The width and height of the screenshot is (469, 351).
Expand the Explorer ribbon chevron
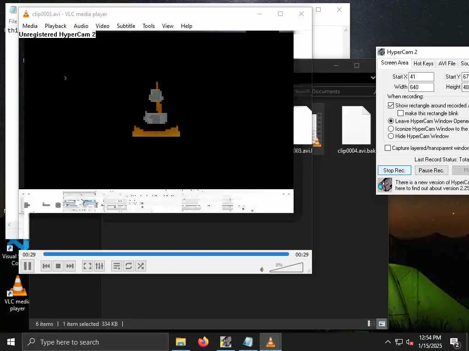tap(373, 78)
